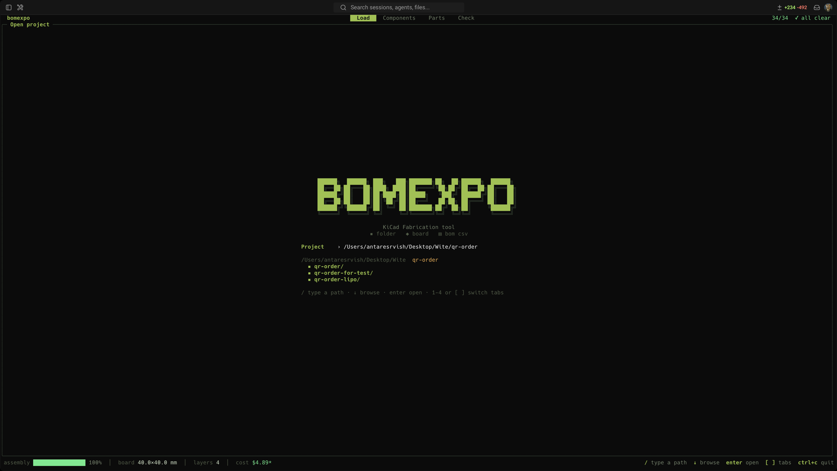Image resolution: width=837 pixels, height=471 pixels.
Task: Click the Open project panel title
Action: 30,24
